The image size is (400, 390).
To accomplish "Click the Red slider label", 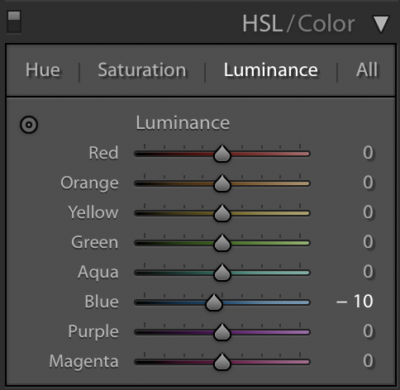I will [x=103, y=153].
